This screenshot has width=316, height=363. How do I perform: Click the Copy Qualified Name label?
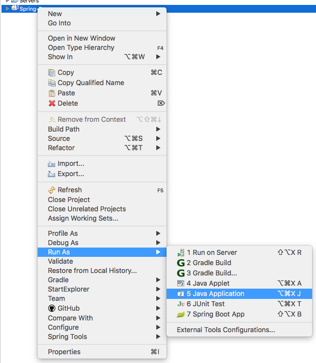click(91, 83)
